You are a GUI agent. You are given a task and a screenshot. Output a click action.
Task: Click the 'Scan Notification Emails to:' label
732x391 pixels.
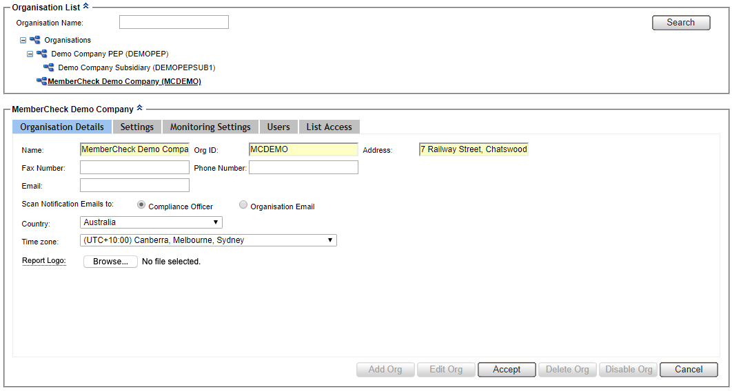point(68,204)
